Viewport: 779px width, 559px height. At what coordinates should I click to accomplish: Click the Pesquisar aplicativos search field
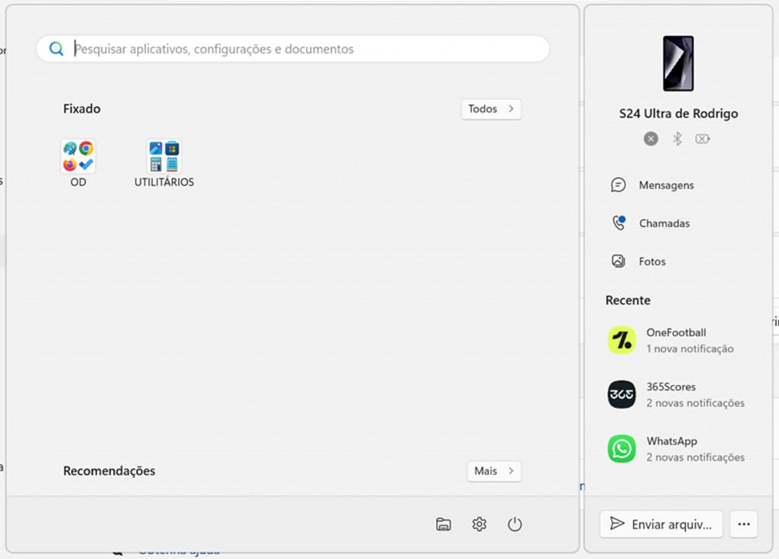(x=304, y=49)
